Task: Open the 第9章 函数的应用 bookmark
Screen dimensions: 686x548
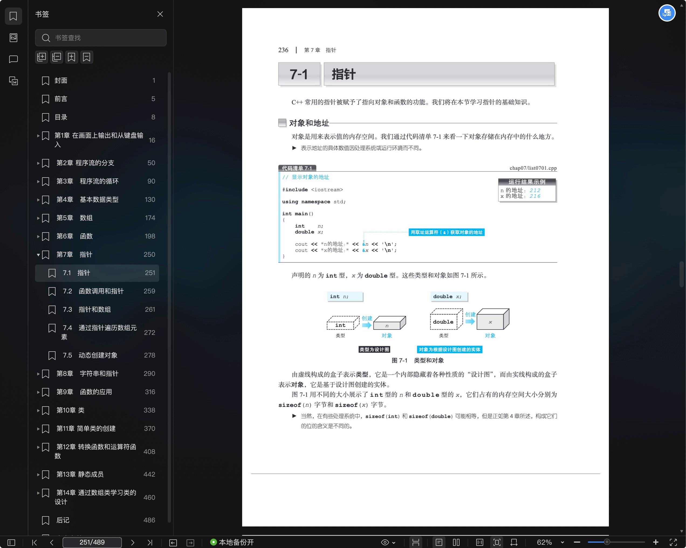Action: 97,392
